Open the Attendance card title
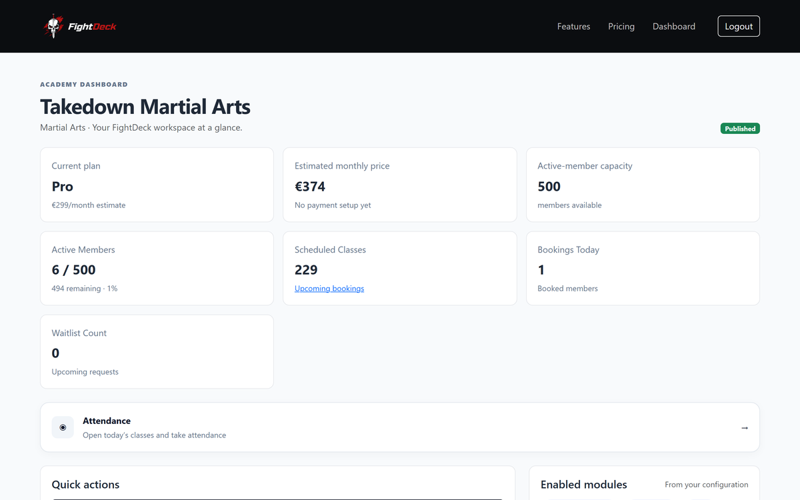The image size is (800, 500). click(107, 421)
